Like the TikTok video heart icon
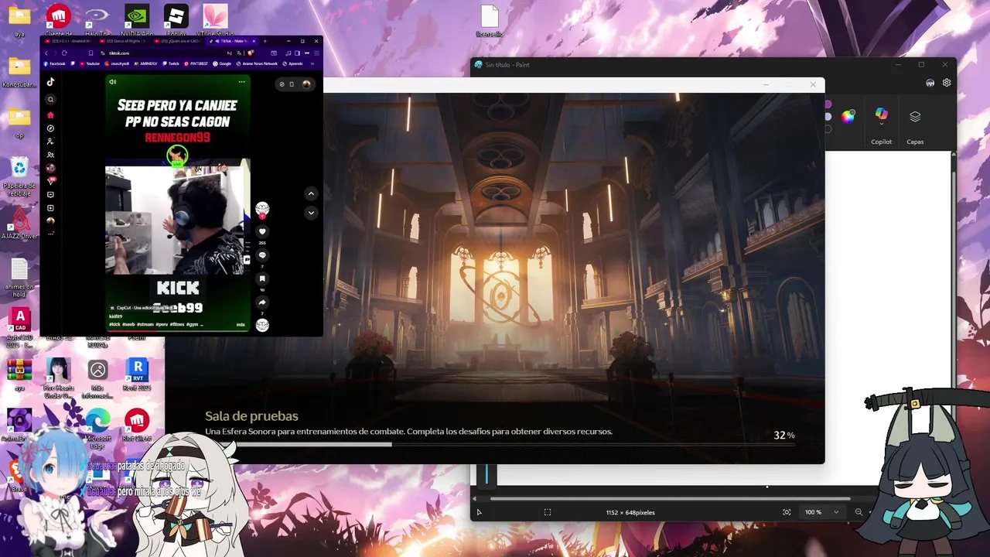 click(262, 231)
